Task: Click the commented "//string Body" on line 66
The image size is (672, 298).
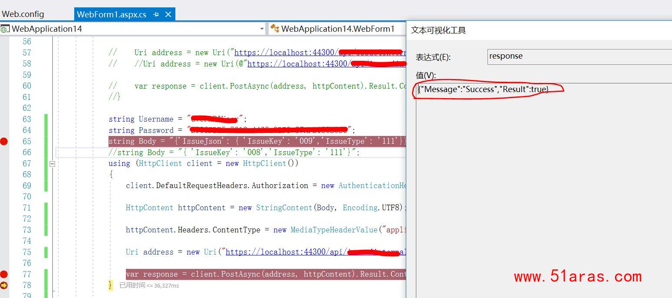Action: tap(137, 152)
